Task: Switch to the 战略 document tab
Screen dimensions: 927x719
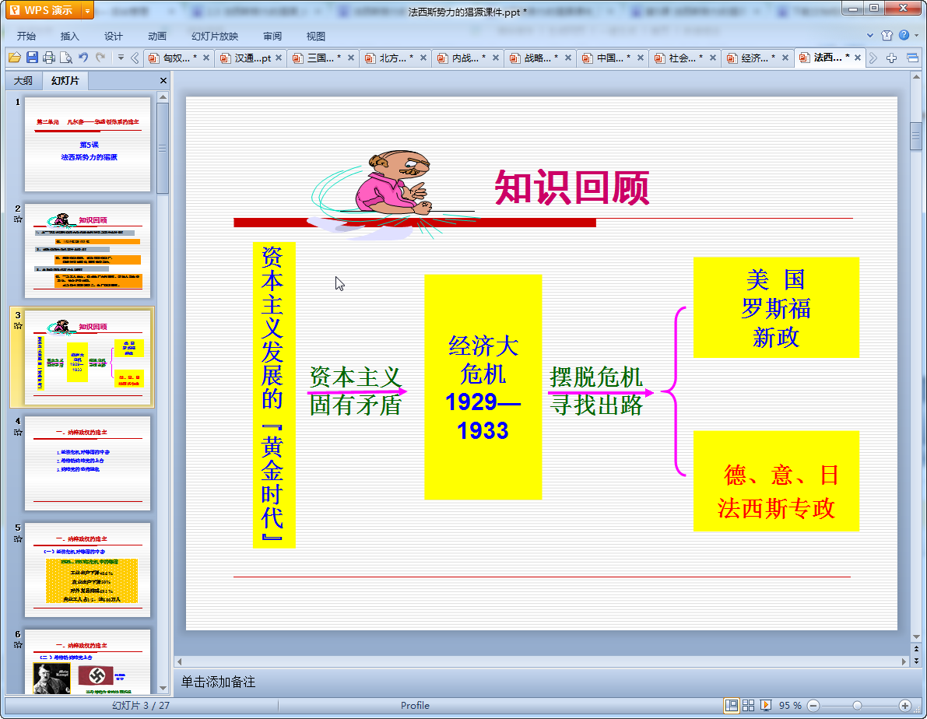Action: click(x=539, y=58)
